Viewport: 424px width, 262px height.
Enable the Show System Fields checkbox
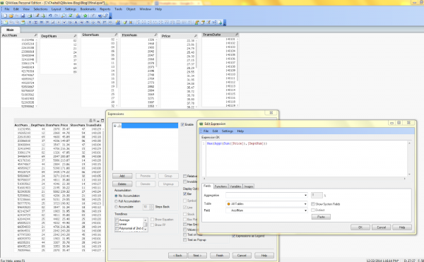click(313, 204)
